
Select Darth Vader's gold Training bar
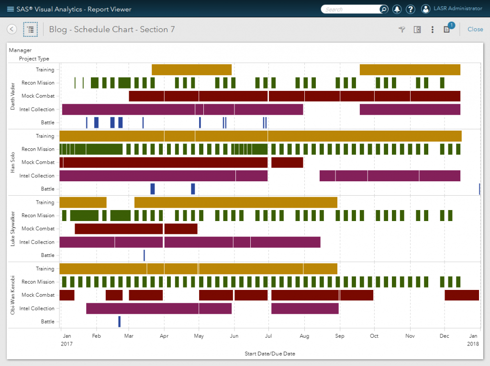(x=191, y=69)
